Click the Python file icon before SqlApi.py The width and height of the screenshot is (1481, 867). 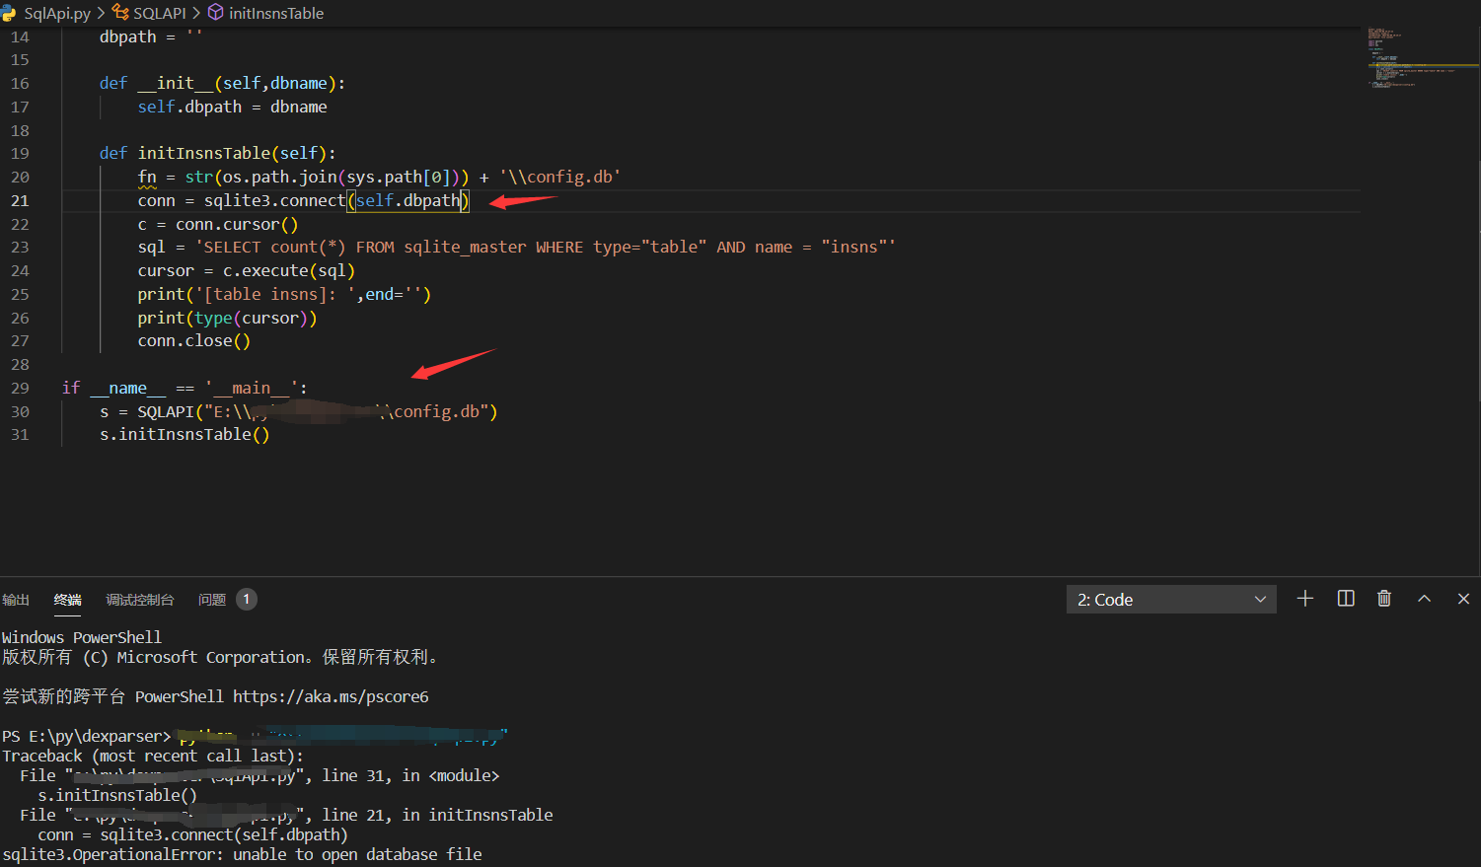10,13
